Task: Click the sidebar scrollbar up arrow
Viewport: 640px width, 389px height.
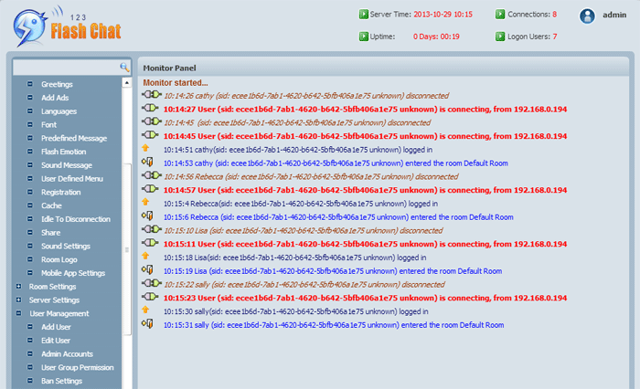Action: point(127,83)
